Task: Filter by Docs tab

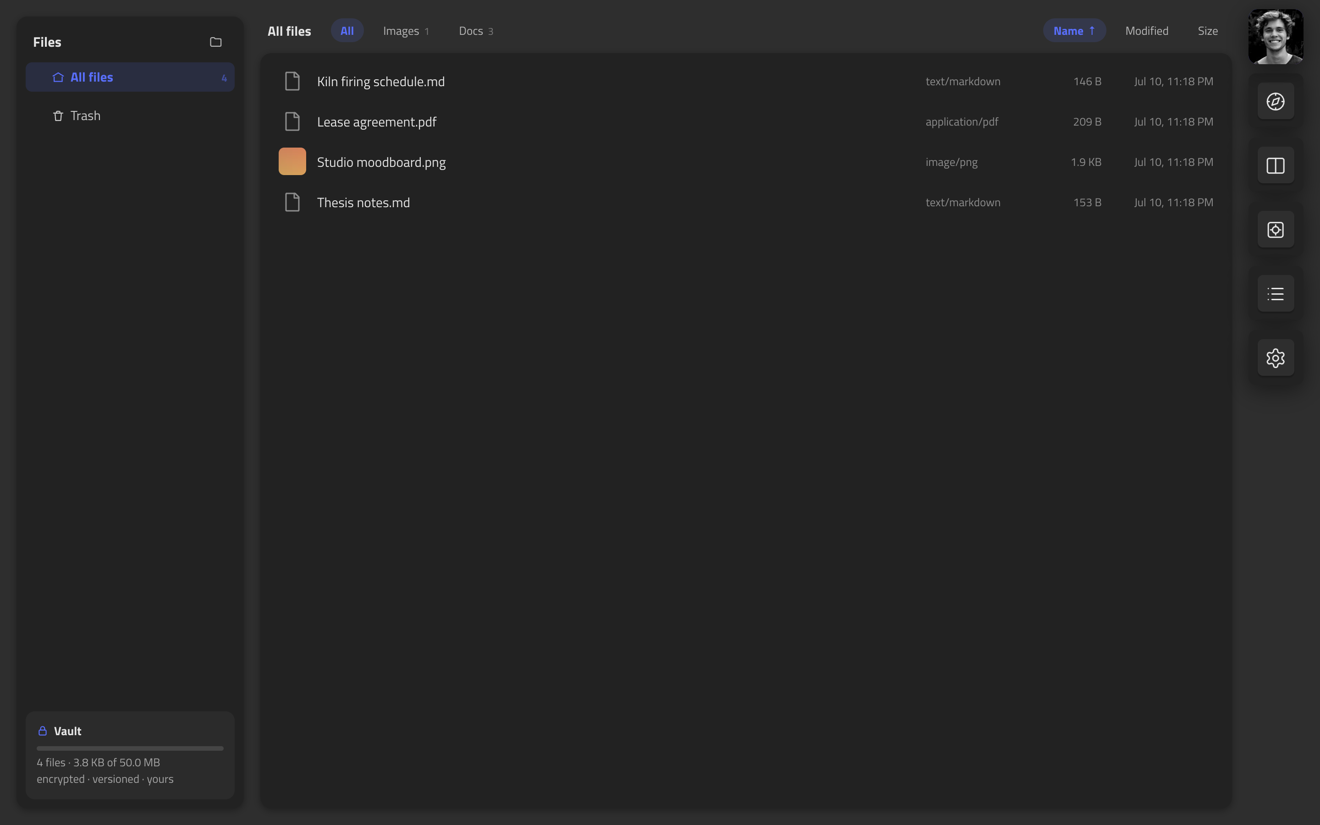Action: pos(476,31)
